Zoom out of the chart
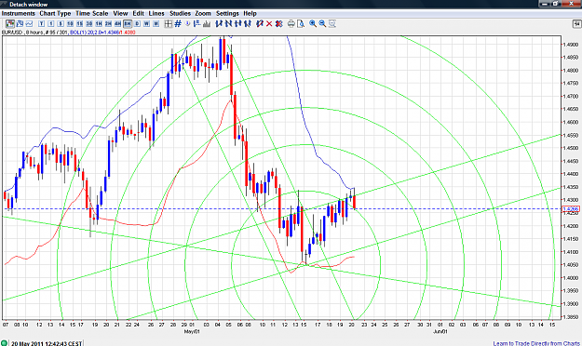Screen dimensions: 582x346 (x=322, y=24)
